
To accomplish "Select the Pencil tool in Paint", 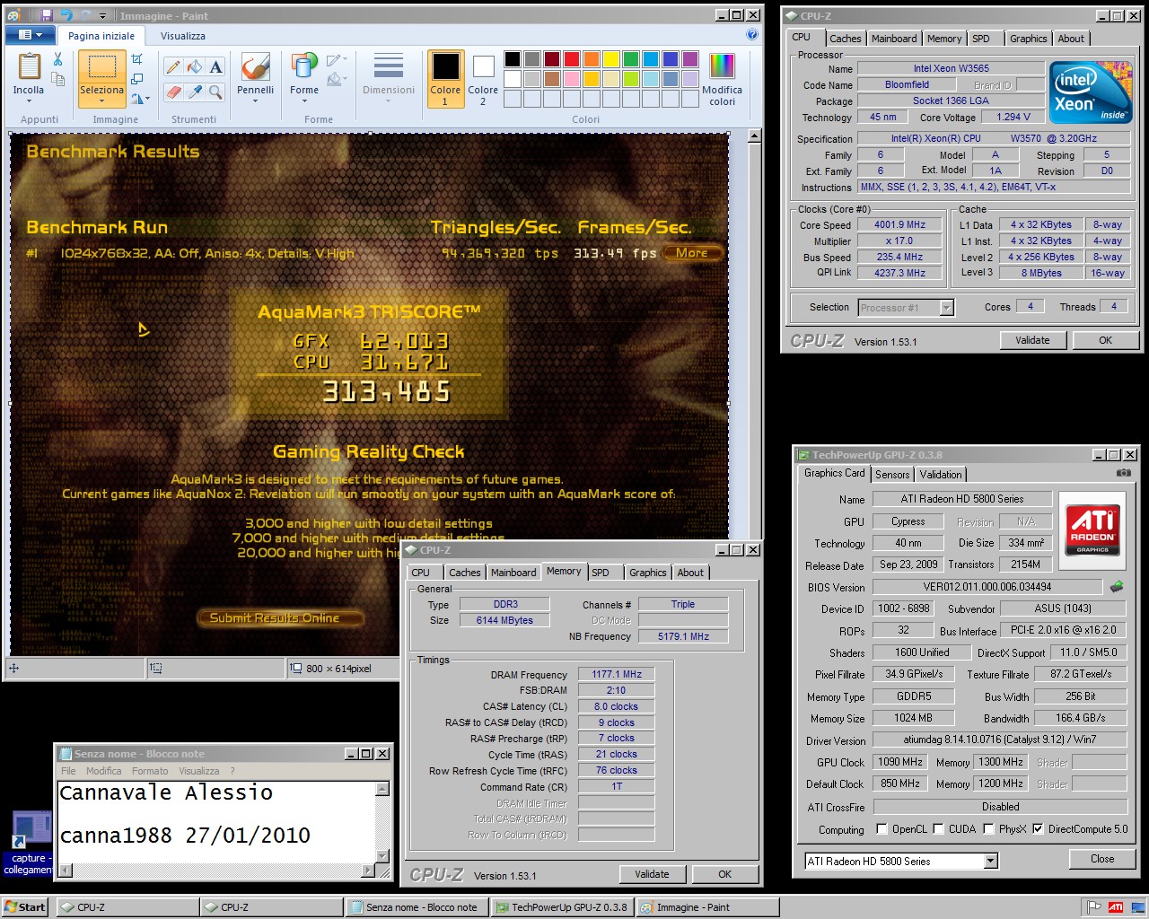I will 173,66.
